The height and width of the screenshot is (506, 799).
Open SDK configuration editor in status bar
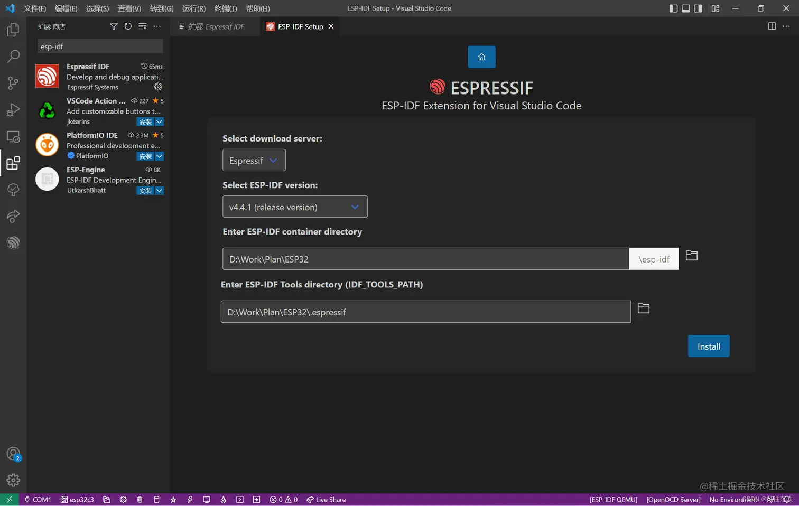coord(123,500)
